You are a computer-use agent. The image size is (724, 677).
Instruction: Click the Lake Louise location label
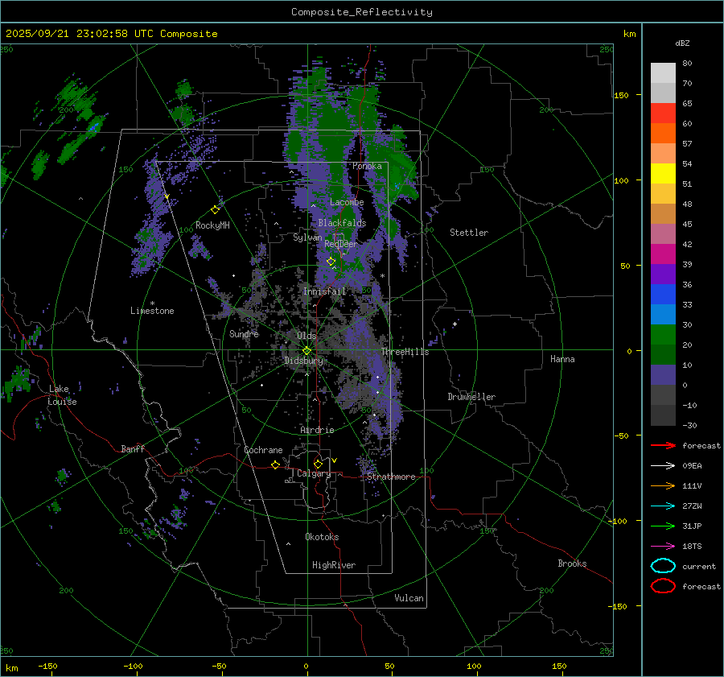click(x=61, y=395)
